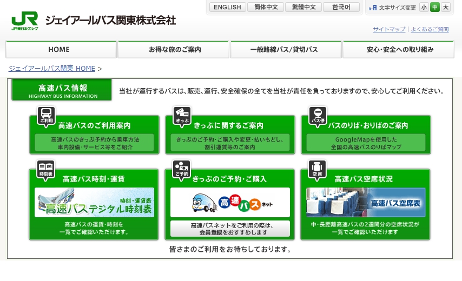
Task: Open バスのりば・おりばのご案内 panel title
Action: [368, 126]
